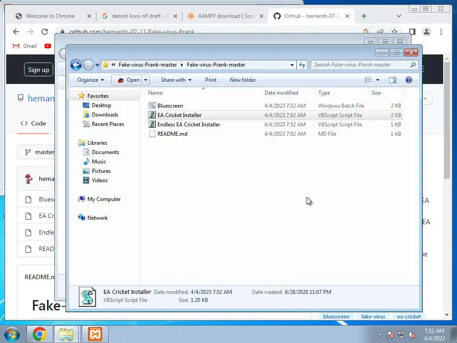The height and width of the screenshot is (343, 457).
Task: Open the Pictures library
Action: [x=101, y=171]
